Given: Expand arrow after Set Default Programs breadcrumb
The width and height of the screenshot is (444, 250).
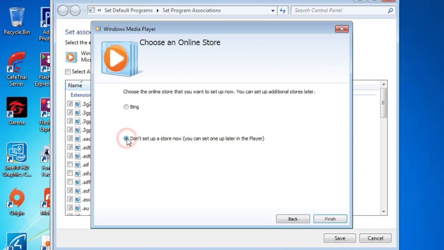Looking at the screenshot, I should [x=157, y=10].
